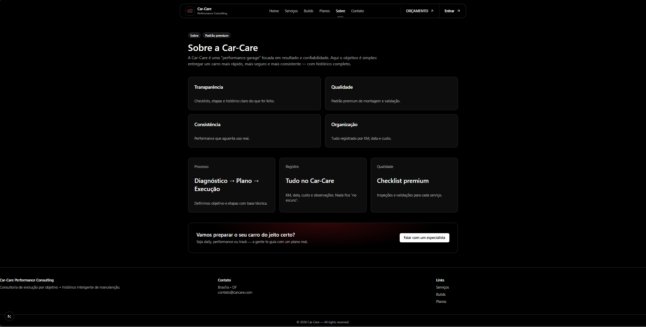Image resolution: width=646 pixels, height=327 pixels.
Task: Click Falar com um especialista button
Action: tap(424, 238)
